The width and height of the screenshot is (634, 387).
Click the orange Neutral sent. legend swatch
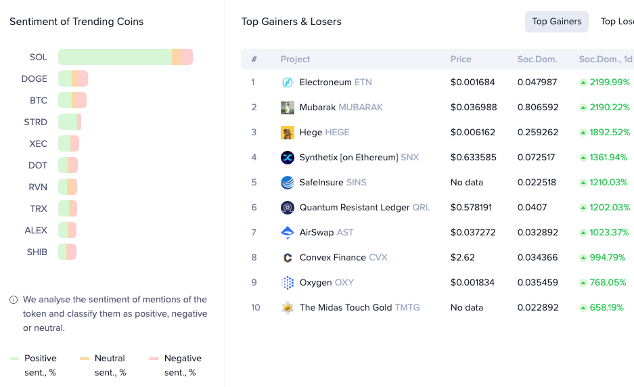85,359
